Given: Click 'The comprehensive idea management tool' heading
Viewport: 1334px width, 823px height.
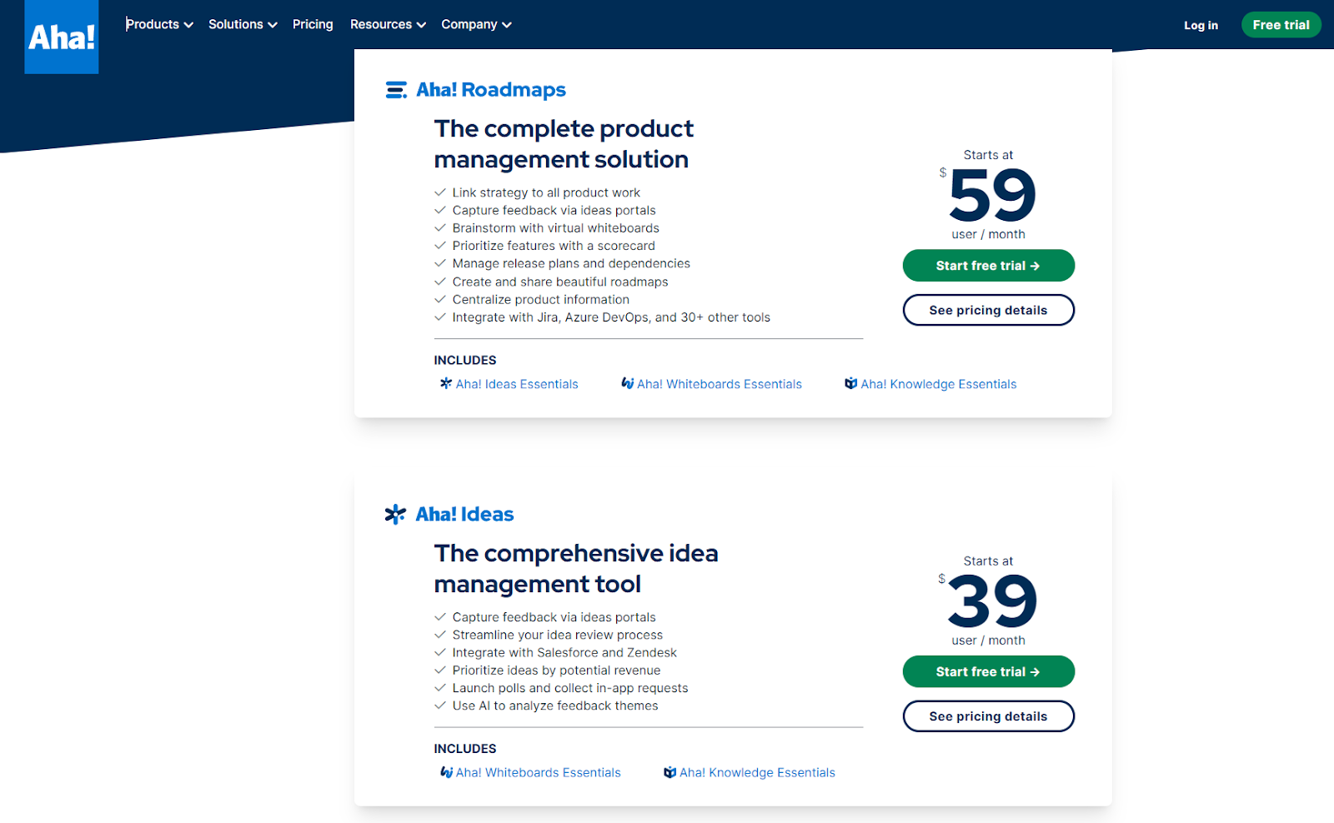Looking at the screenshot, I should pos(576,568).
